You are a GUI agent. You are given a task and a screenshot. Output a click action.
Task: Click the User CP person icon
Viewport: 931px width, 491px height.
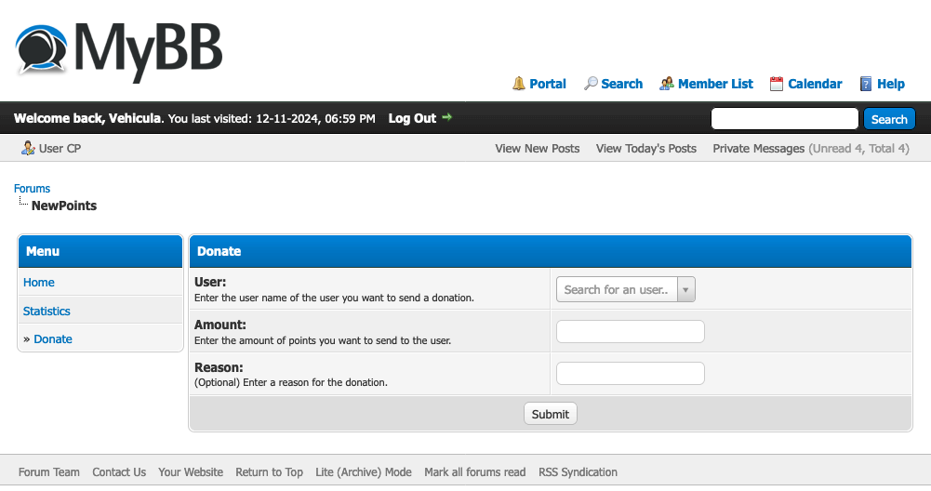pos(28,148)
